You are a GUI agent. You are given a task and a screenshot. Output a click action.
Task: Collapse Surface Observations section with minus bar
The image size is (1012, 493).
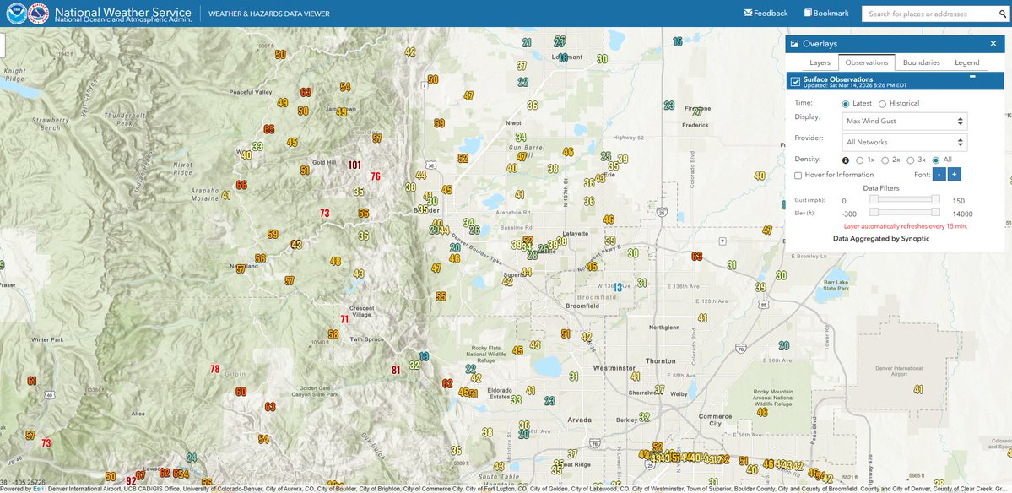click(x=972, y=76)
